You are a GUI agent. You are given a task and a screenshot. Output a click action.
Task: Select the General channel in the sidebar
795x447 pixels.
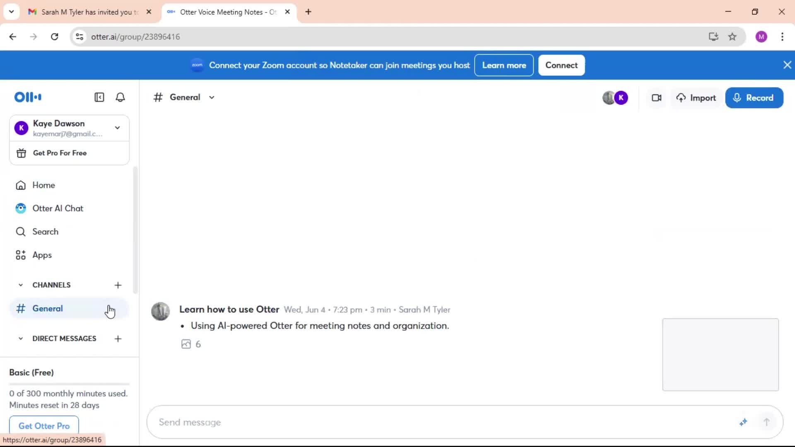(x=69, y=309)
